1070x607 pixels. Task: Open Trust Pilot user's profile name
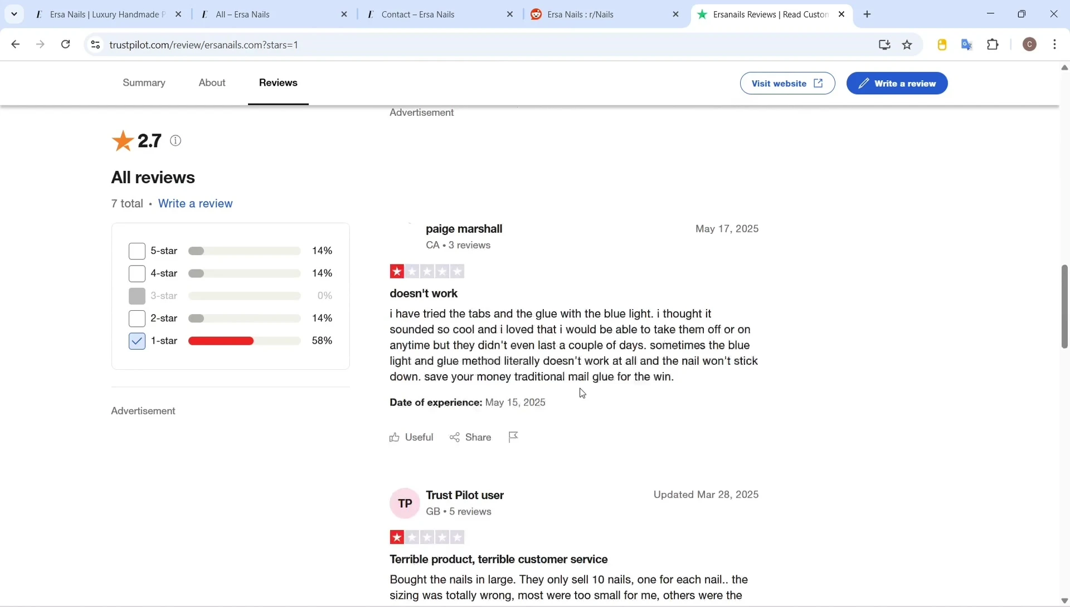[465, 496]
